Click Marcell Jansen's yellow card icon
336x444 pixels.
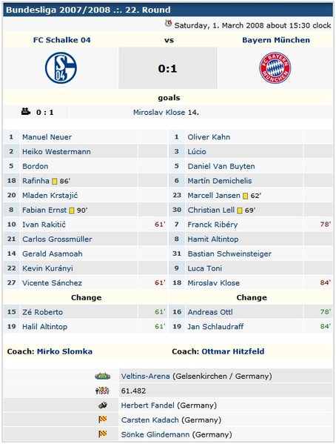246,196
